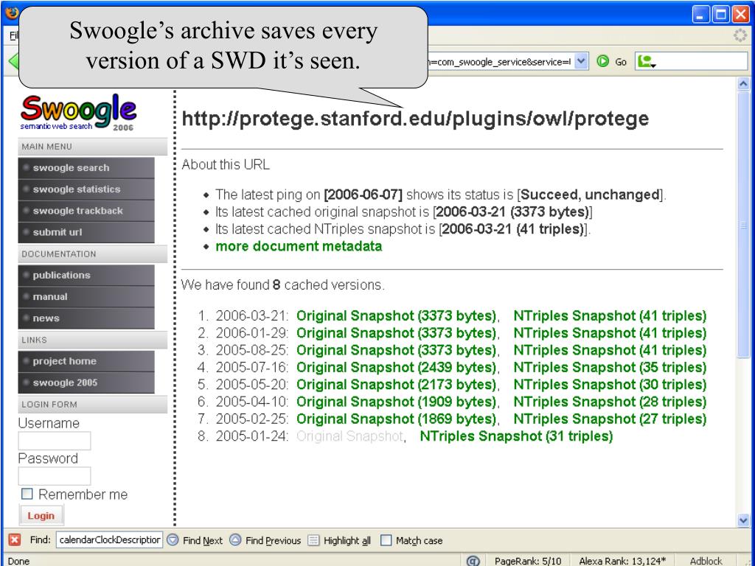The image size is (755, 566).
Task: Click the grayed-out 2005-01-24 Original Snapshot
Action: (x=349, y=436)
